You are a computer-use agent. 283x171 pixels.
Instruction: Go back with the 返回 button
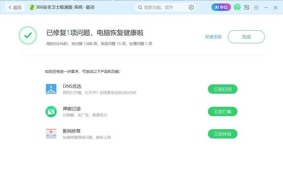(15, 8)
